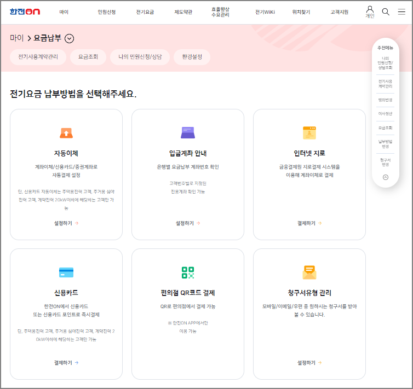The width and height of the screenshot is (413, 389).
Task: Collapse the 추천메뉴 panel with the up chevron
Action: pyautogui.click(x=386, y=177)
